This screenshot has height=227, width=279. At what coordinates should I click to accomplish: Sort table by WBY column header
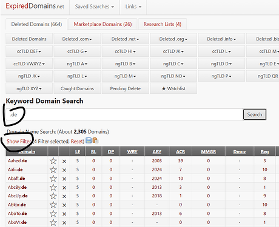coord(132,151)
